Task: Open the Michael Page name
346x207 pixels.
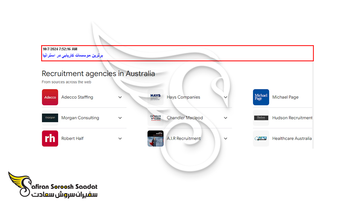Action: [x=285, y=97]
